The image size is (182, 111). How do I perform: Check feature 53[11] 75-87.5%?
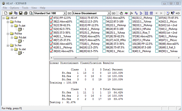tap(78, 18)
